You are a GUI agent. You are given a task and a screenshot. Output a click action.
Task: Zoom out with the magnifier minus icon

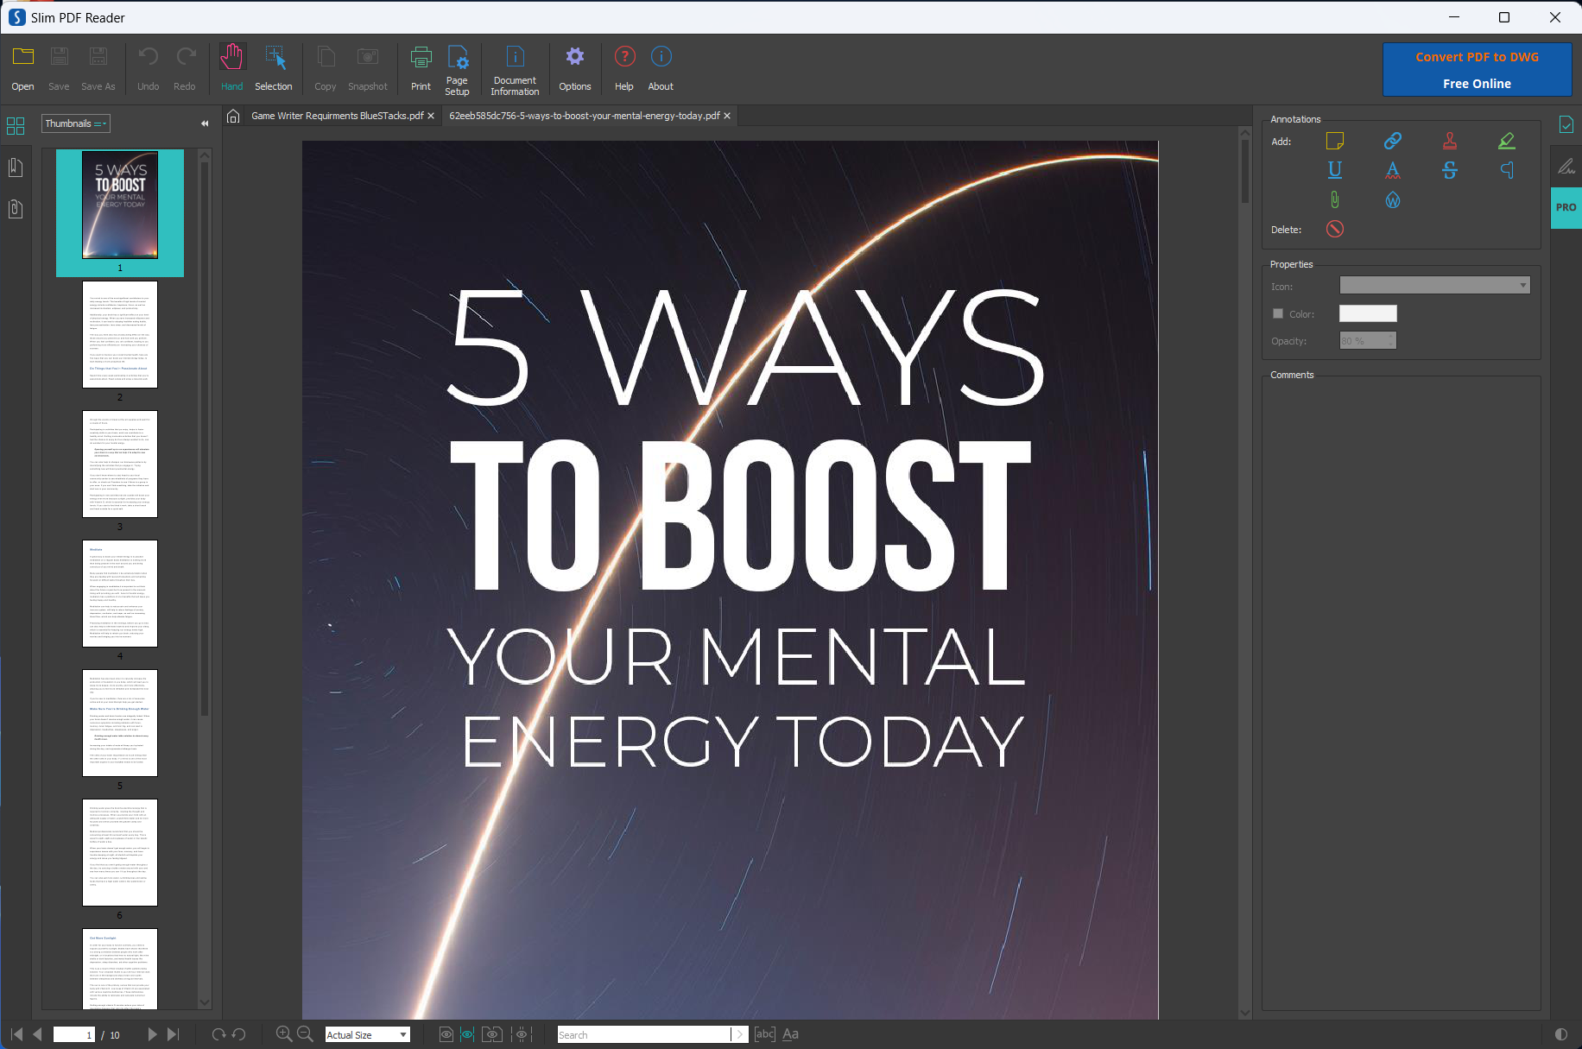305,1033
